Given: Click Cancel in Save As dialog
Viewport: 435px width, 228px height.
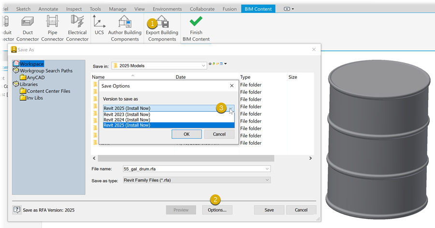Looking at the screenshot, I should [x=301, y=210].
